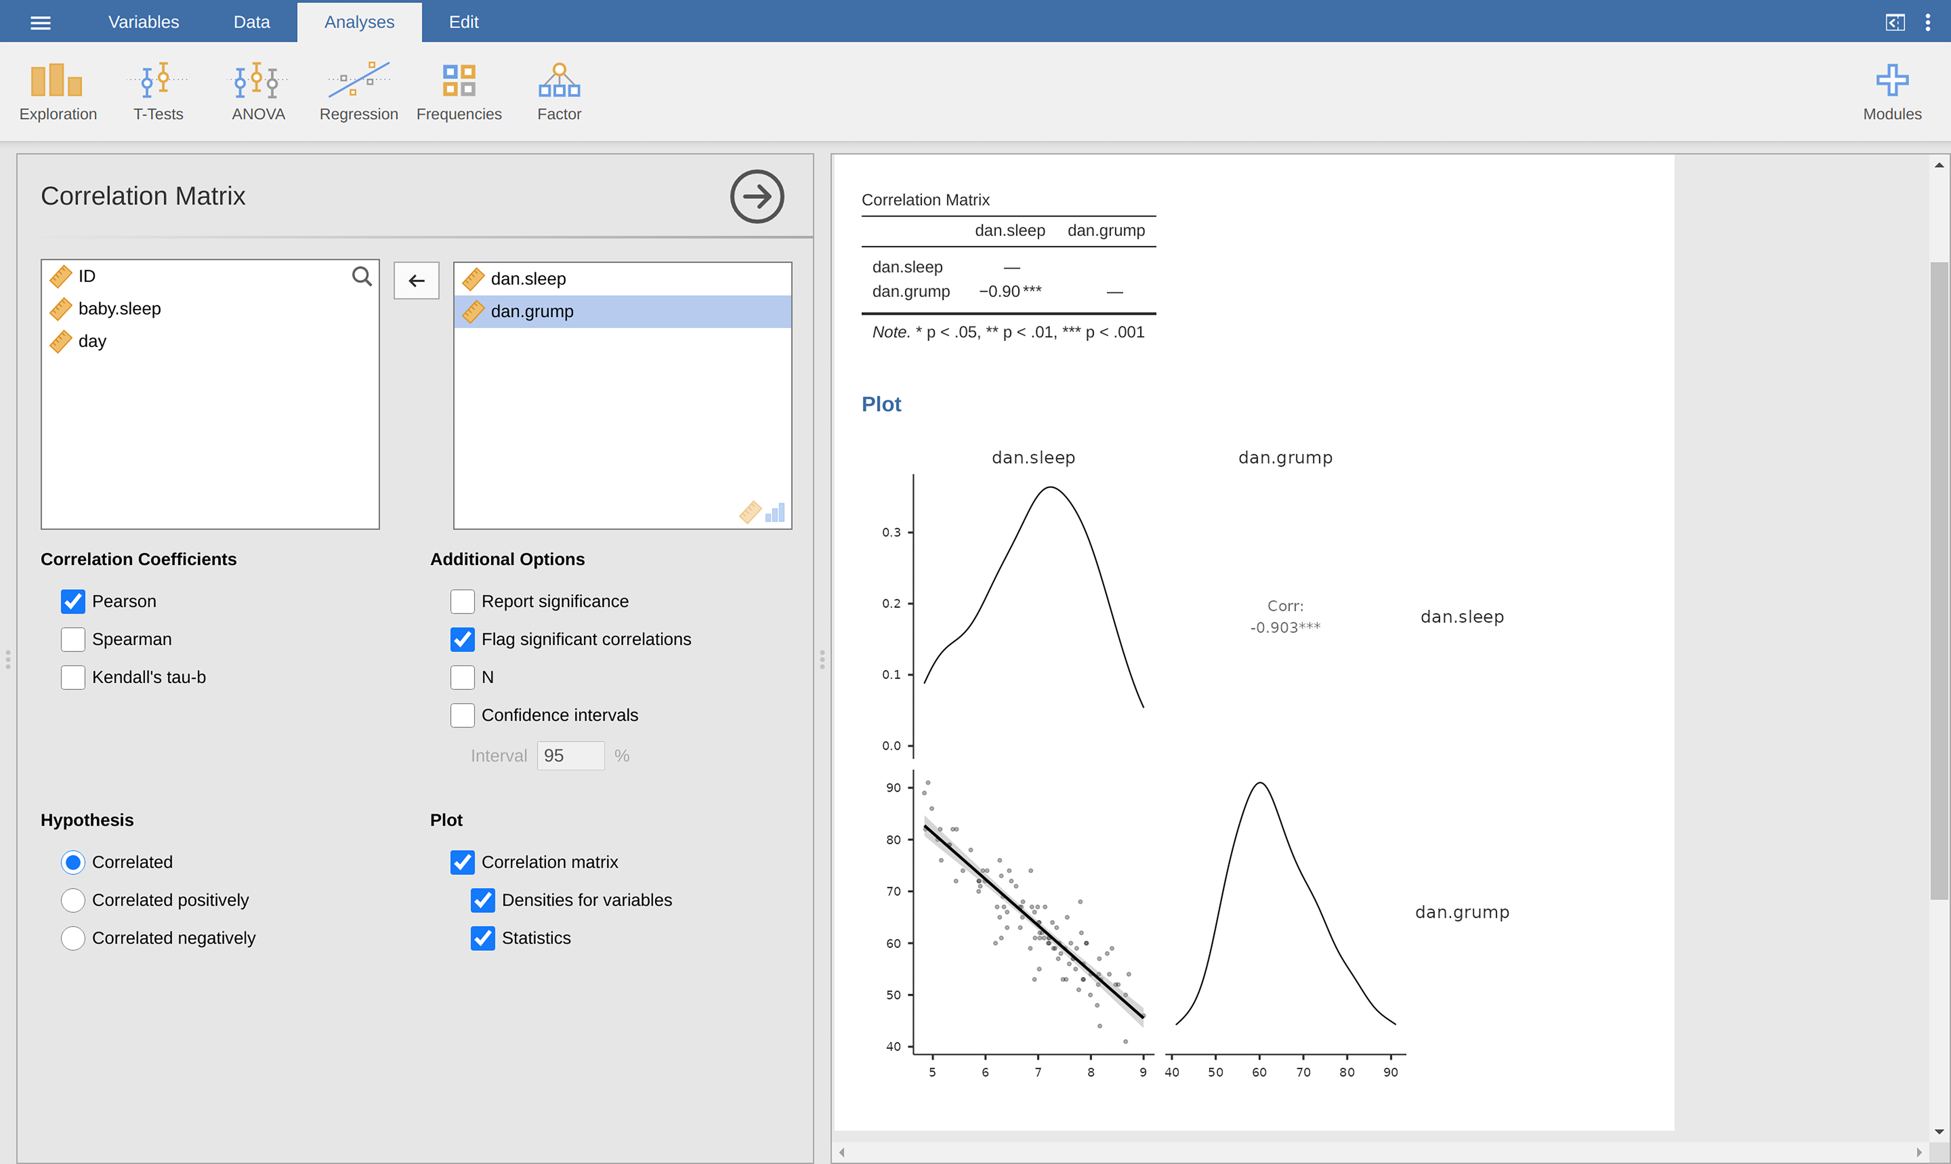Image resolution: width=1951 pixels, height=1164 pixels.
Task: Move variable back with left arrow button
Action: pyautogui.click(x=417, y=280)
